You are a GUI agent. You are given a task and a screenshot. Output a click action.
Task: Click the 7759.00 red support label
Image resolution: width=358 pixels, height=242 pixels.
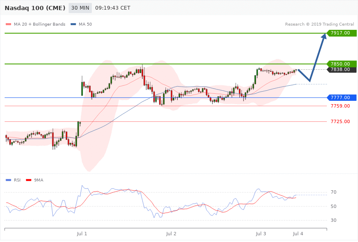(340, 106)
